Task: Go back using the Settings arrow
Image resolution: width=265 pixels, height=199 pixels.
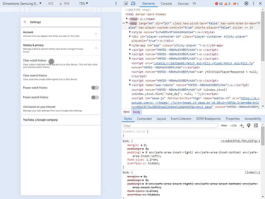Action: tap(25, 22)
